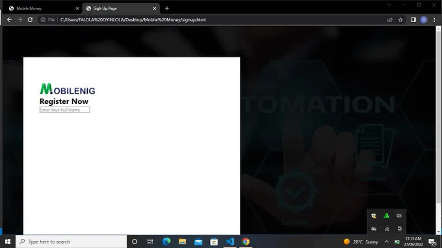This screenshot has width=442, height=248.
Task: Open the Mail app on the taskbar
Action: click(x=198, y=242)
